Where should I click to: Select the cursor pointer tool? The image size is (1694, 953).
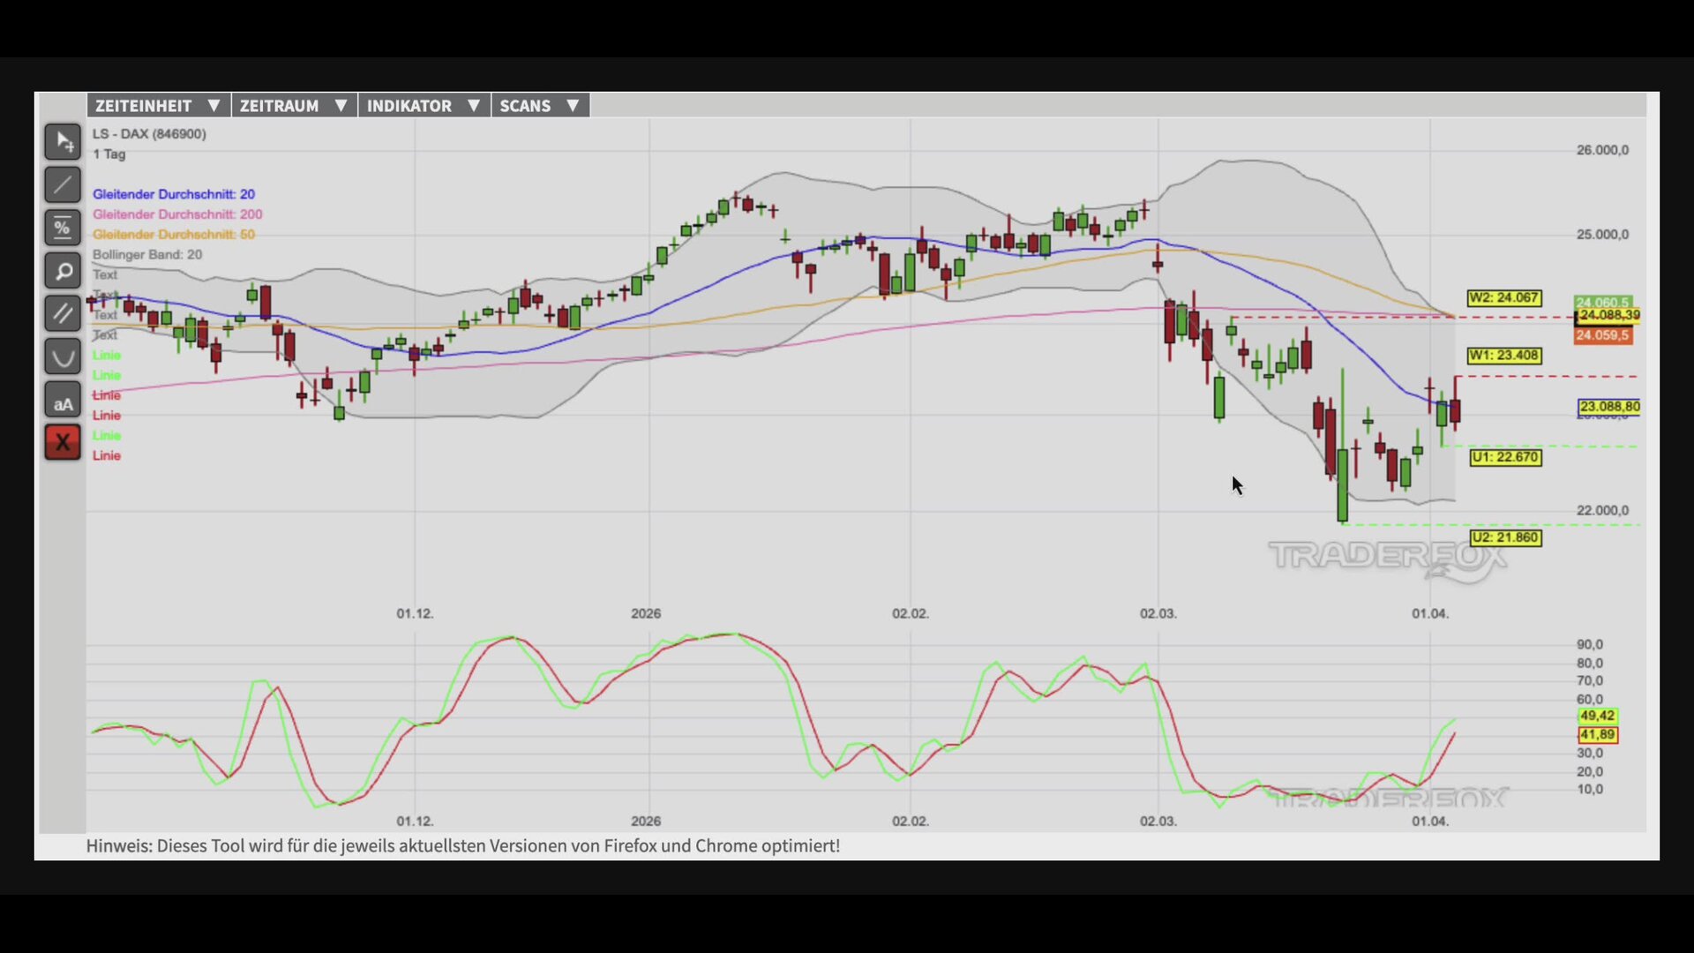tap(63, 141)
